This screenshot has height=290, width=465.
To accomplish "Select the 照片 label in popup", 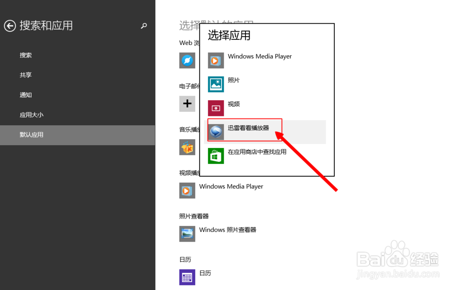I will pyautogui.click(x=234, y=80).
